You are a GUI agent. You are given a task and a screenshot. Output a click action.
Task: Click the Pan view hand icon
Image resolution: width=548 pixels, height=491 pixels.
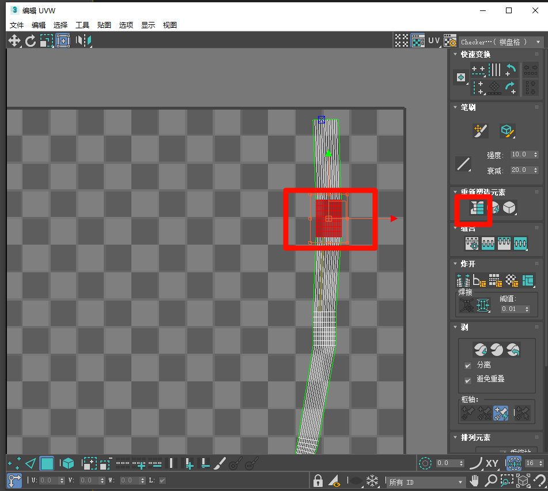coord(475,481)
